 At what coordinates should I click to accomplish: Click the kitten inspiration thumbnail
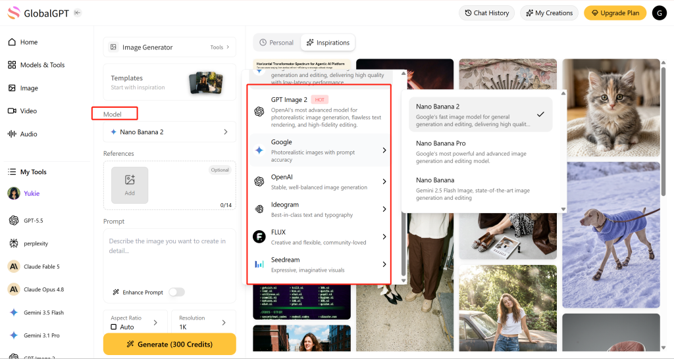(611, 108)
